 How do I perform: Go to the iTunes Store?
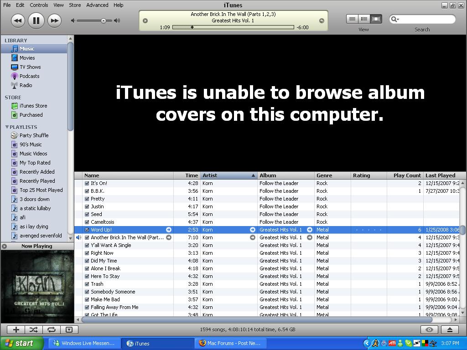pos(34,106)
